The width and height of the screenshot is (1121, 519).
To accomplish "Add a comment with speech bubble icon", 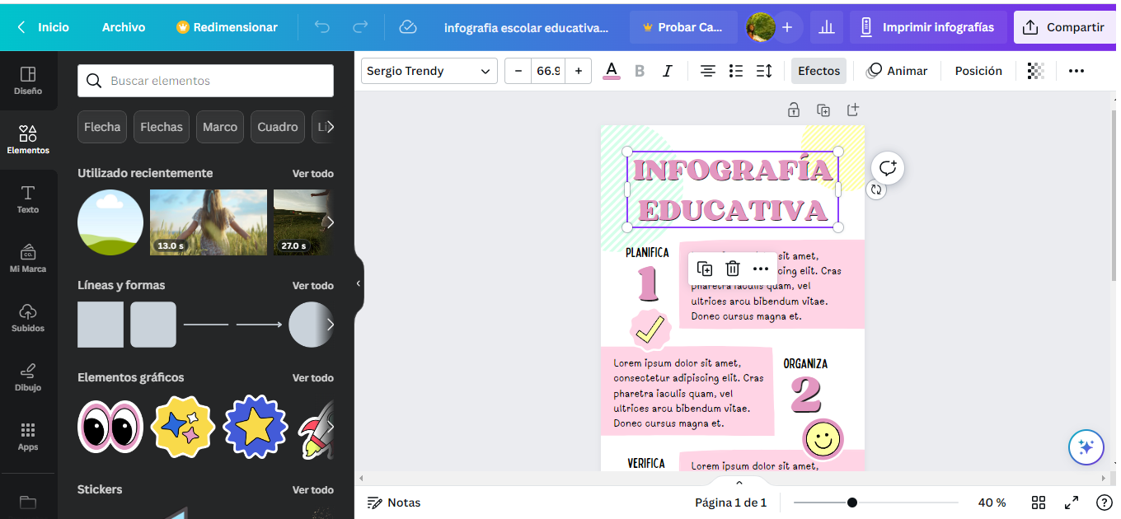I will [x=888, y=168].
